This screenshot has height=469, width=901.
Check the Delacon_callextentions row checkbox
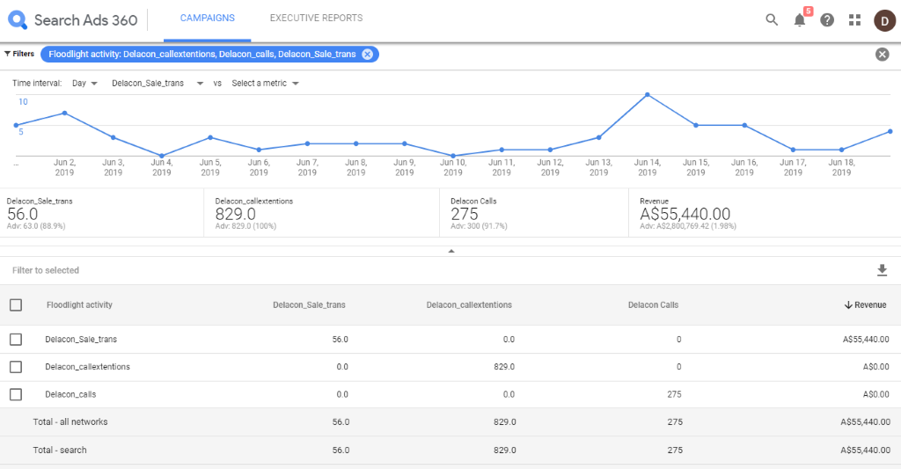coord(16,367)
